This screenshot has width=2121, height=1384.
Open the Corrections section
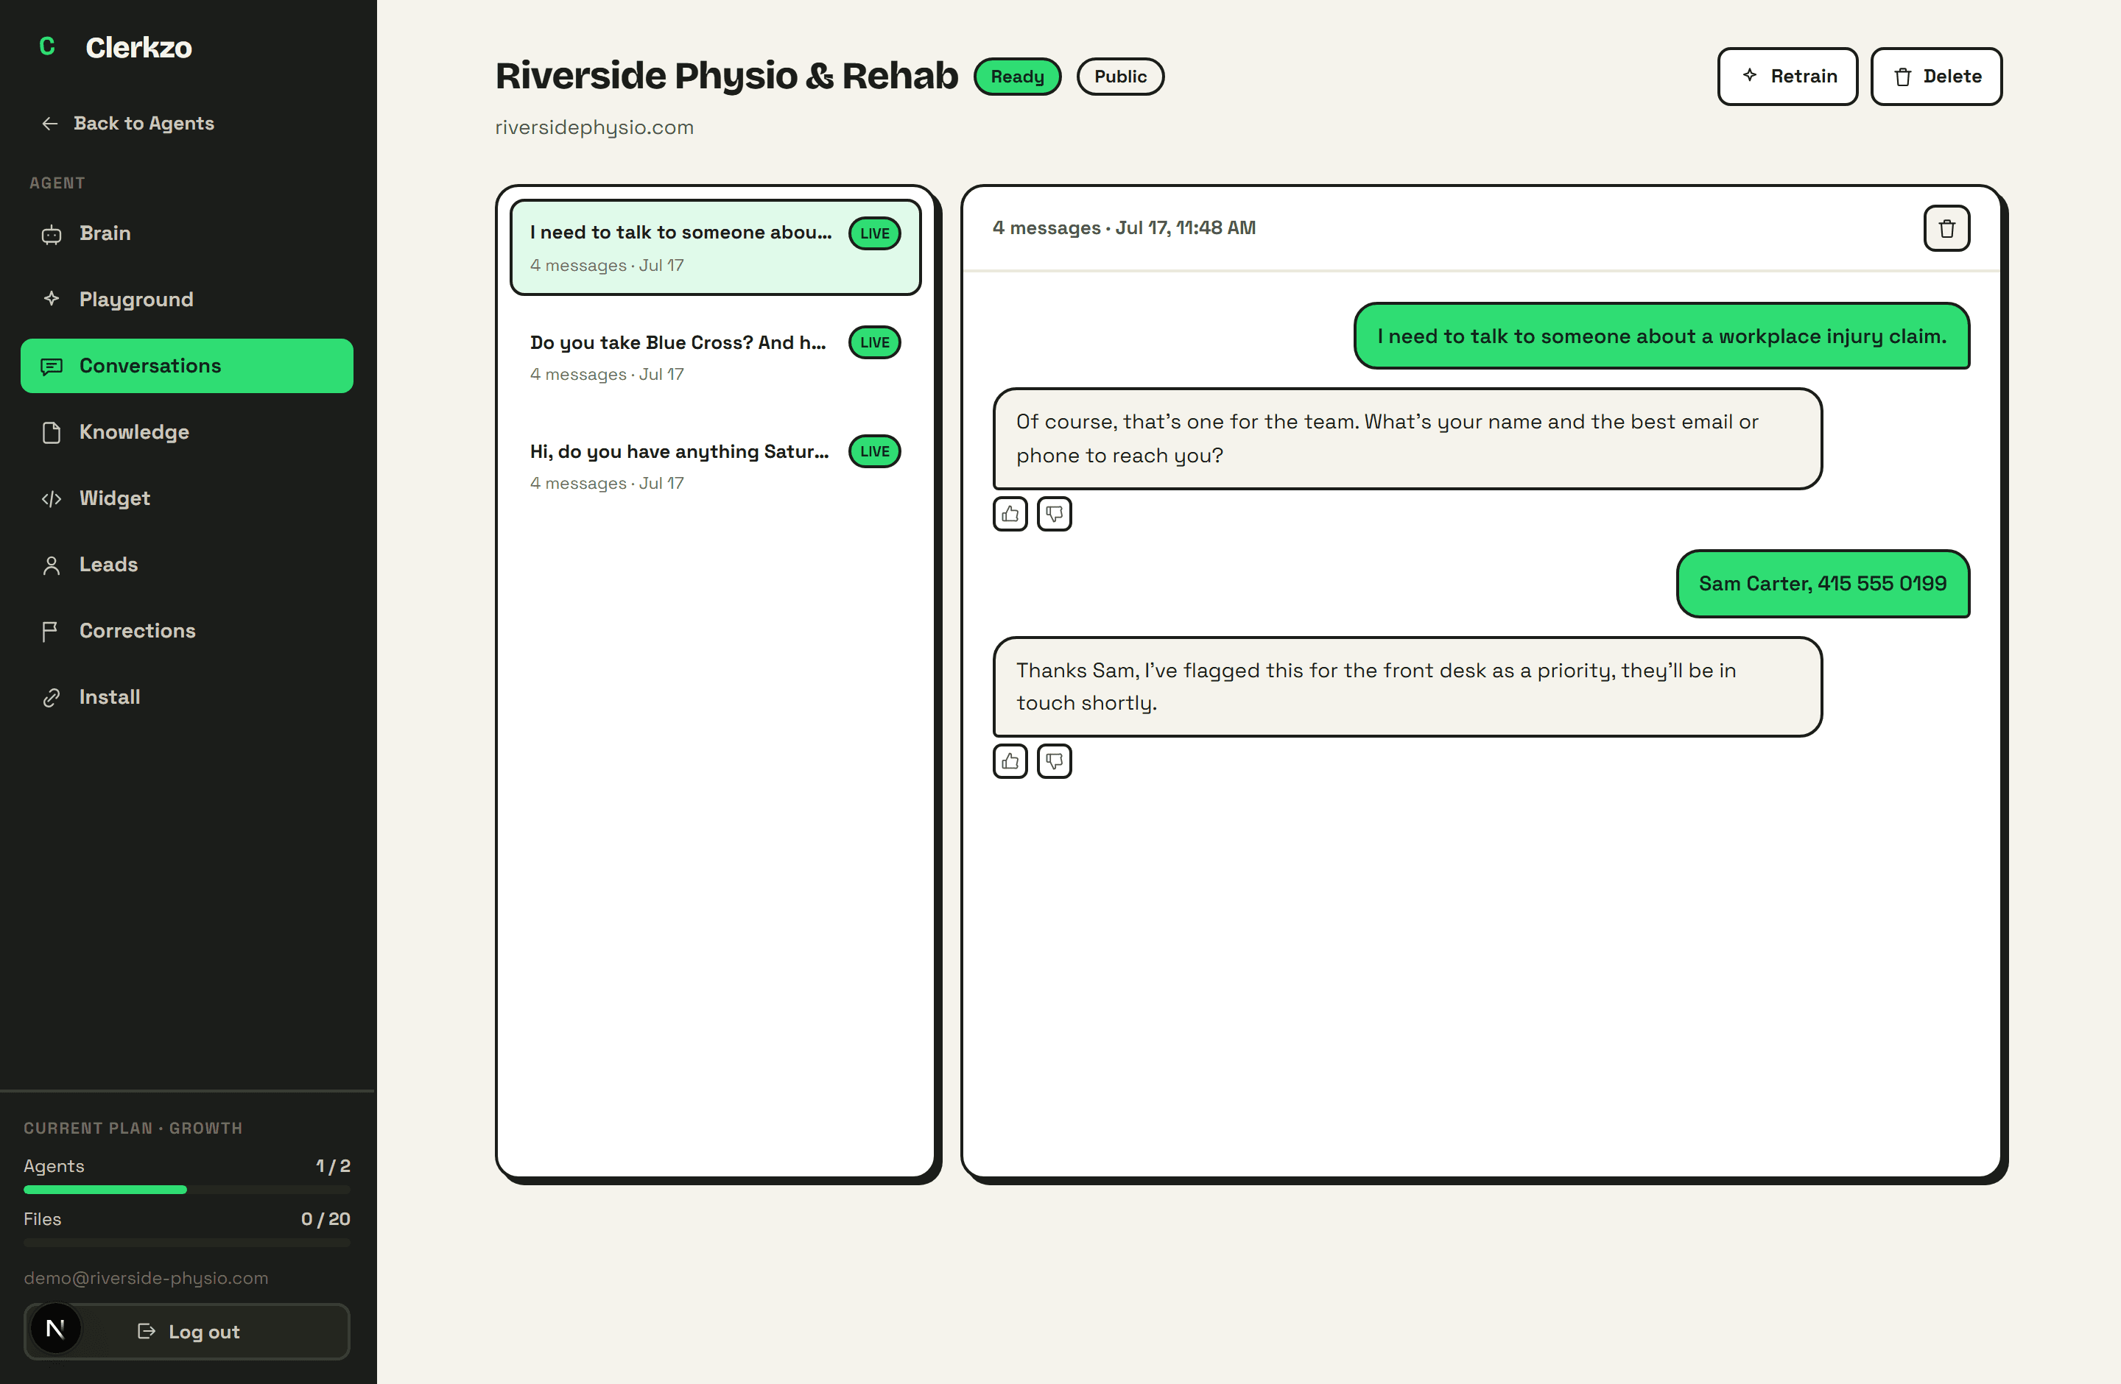point(187,631)
